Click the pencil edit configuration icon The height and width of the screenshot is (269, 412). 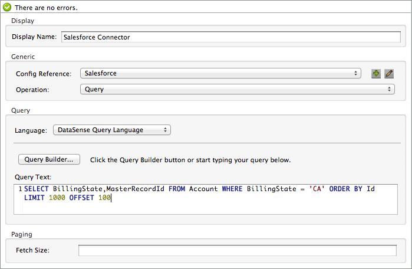[389, 74]
